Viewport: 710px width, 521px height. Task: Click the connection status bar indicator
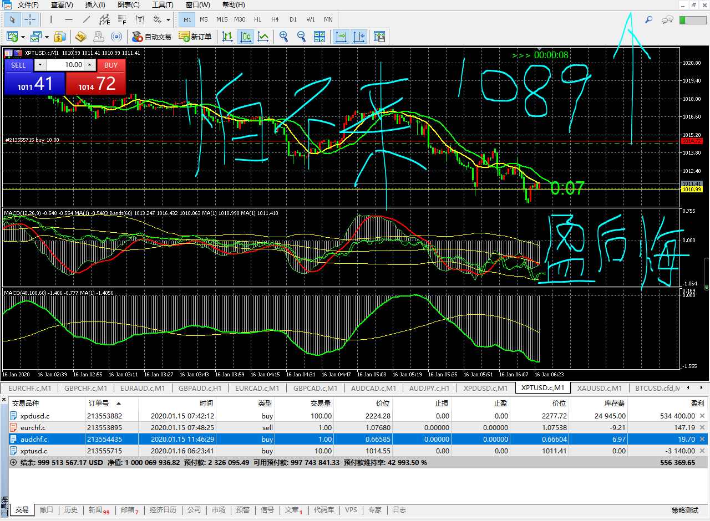coord(692,20)
